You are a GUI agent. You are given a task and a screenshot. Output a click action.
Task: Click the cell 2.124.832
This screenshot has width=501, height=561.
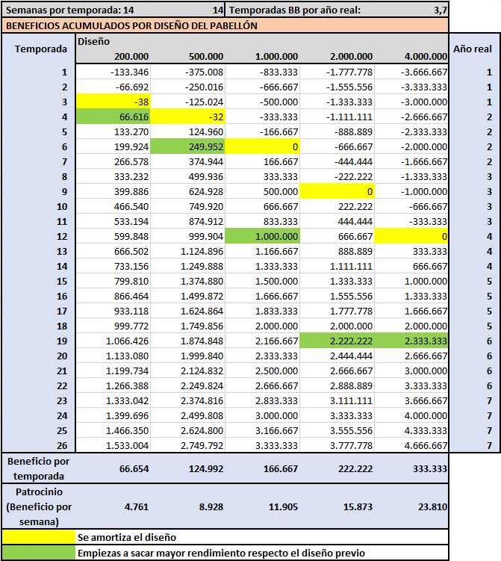coord(188,371)
